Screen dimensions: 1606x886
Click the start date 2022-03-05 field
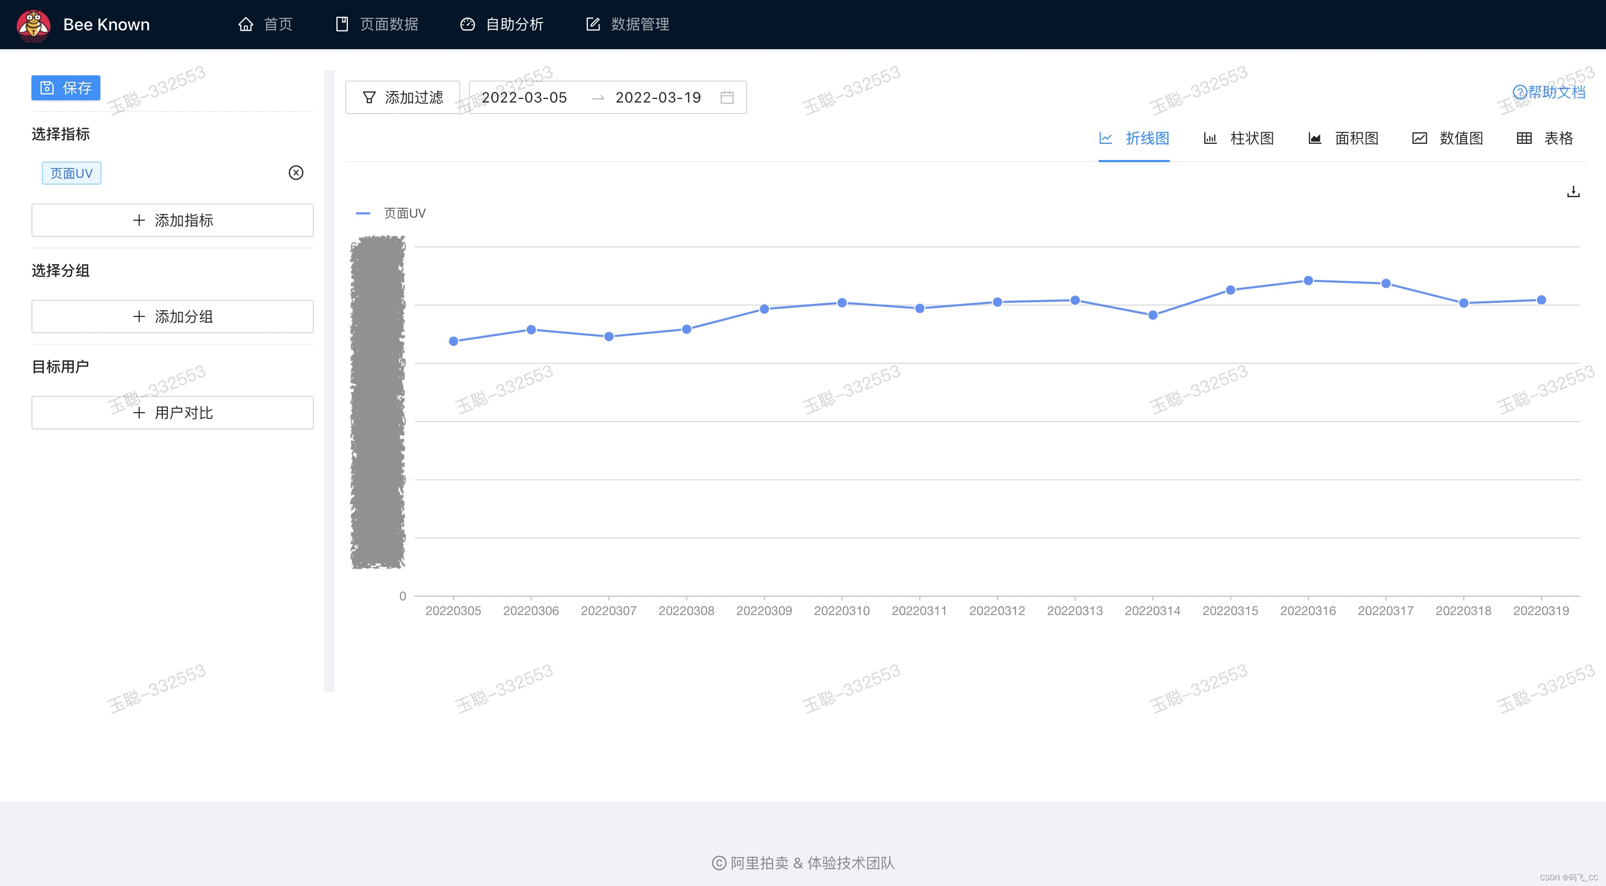(x=524, y=97)
